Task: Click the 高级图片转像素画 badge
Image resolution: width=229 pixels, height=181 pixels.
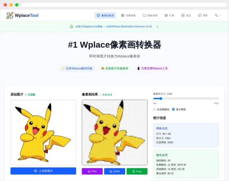Action: coord(115,68)
